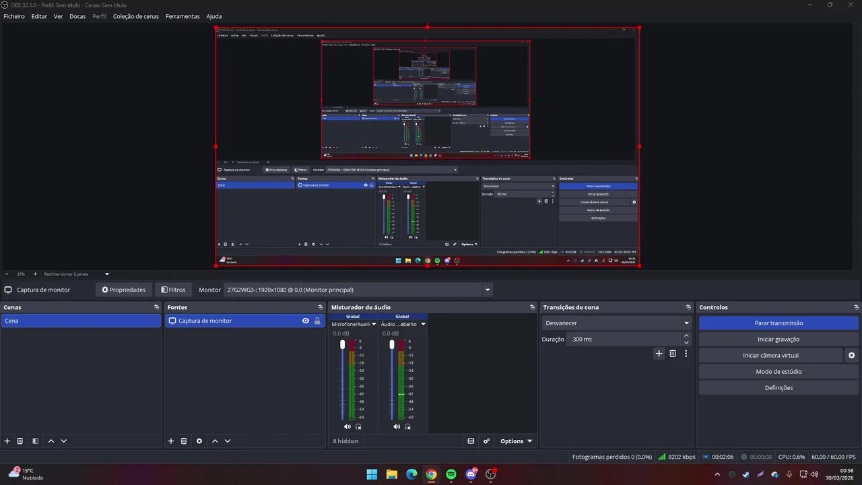
Task: Move scene up arrow in Cenas panel
Action: click(x=51, y=441)
